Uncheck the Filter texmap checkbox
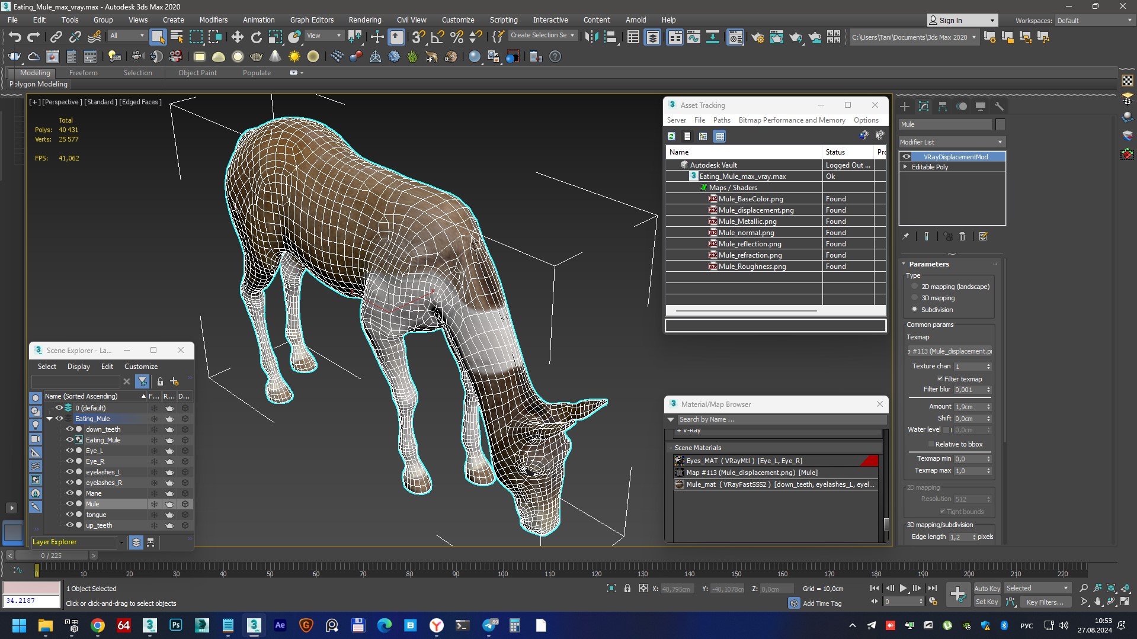Viewport: 1137px width, 639px height. pos(940,379)
